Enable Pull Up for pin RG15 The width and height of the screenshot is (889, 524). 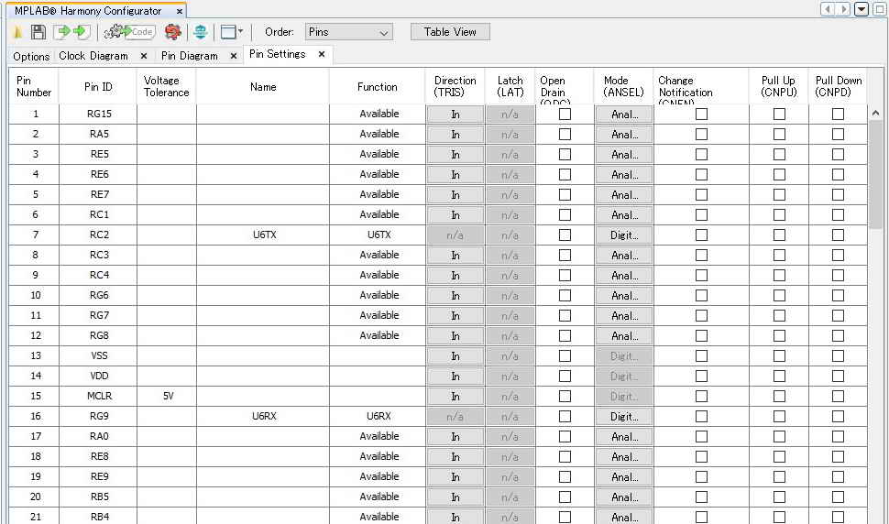(779, 115)
